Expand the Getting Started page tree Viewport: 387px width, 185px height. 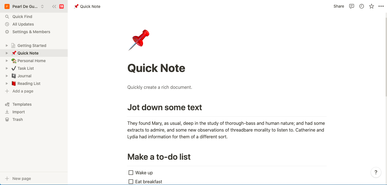tap(7, 46)
